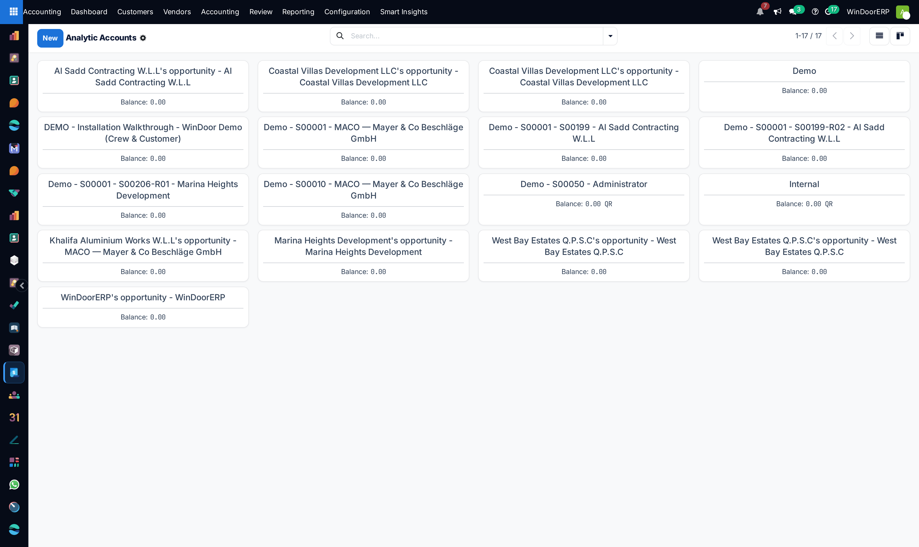
Task: Open the Calendar 31 app
Action: tap(14, 417)
